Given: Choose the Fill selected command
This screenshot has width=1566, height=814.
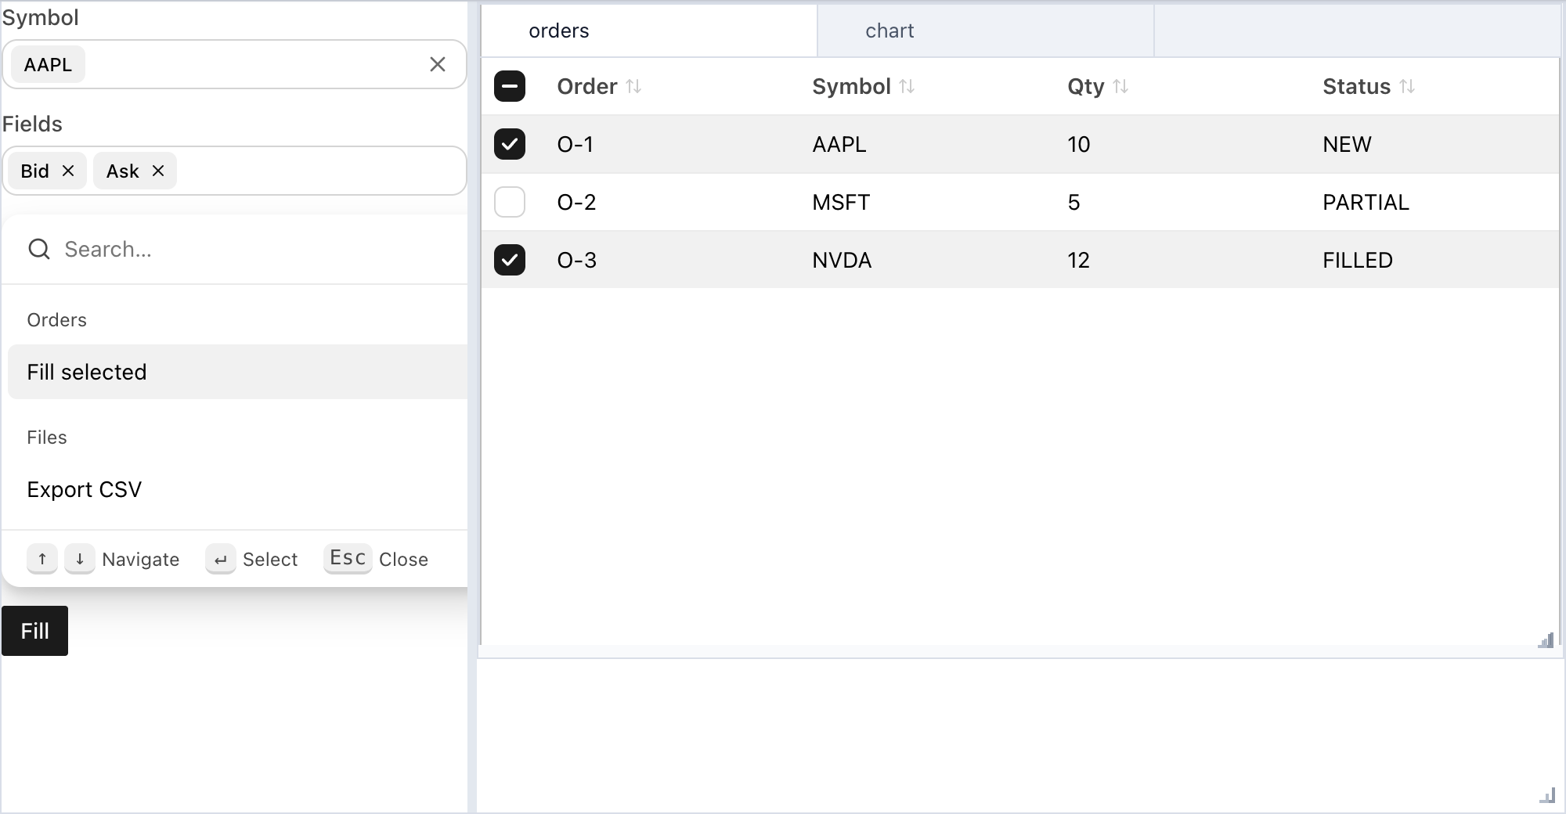Looking at the screenshot, I should click(x=237, y=372).
